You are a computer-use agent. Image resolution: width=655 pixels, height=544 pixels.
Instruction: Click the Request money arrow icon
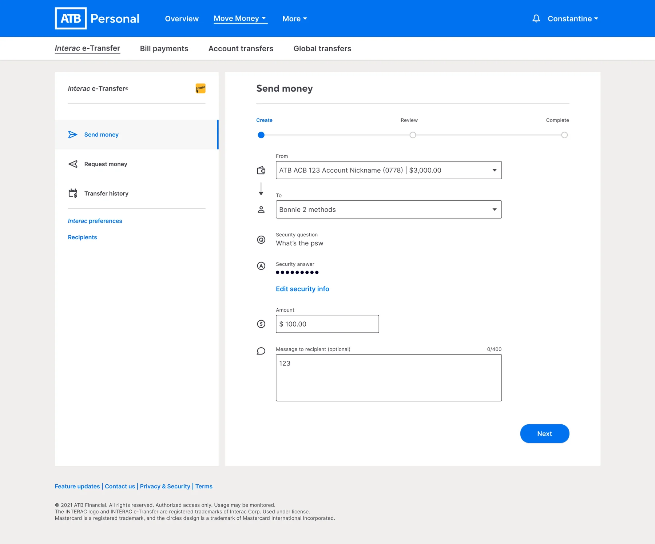[x=73, y=164]
